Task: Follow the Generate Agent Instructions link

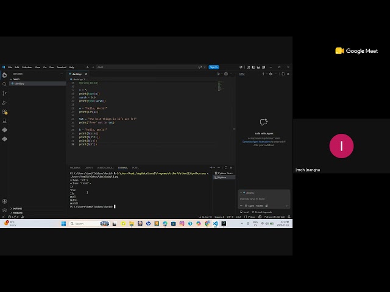Action: pos(257,142)
